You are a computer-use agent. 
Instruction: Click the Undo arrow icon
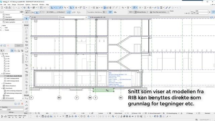coord(45,8)
